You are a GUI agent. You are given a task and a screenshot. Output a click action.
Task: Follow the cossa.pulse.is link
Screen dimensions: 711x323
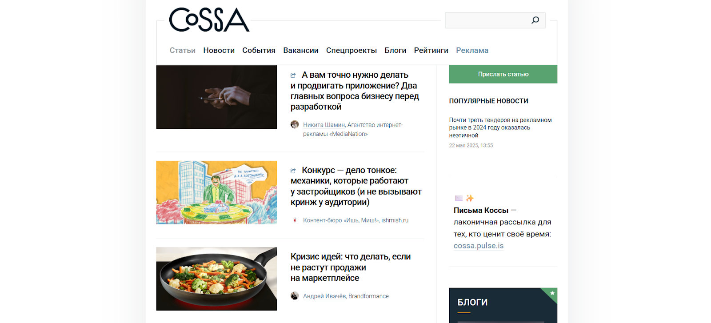tap(479, 246)
